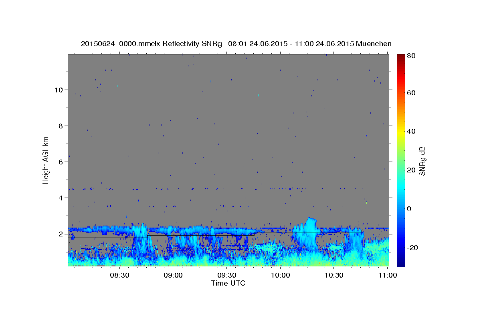
Task: Click the colorbar value -20
Action: click(x=412, y=248)
